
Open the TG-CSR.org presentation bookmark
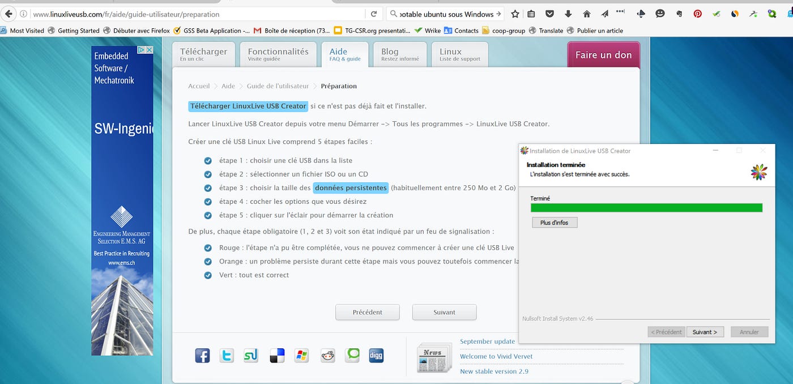coord(372,31)
